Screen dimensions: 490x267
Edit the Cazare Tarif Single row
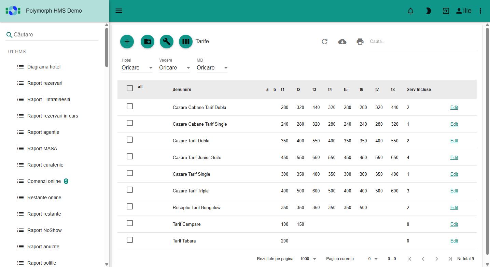coord(454,174)
